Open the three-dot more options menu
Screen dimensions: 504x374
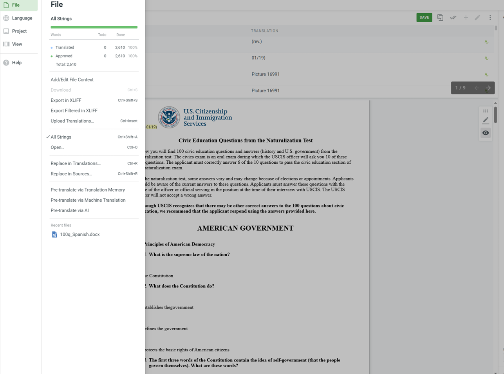click(x=490, y=17)
